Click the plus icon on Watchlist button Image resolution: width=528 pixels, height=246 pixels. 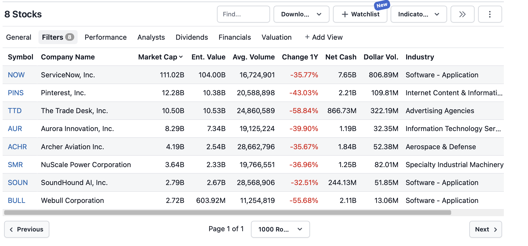click(x=344, y=14)
